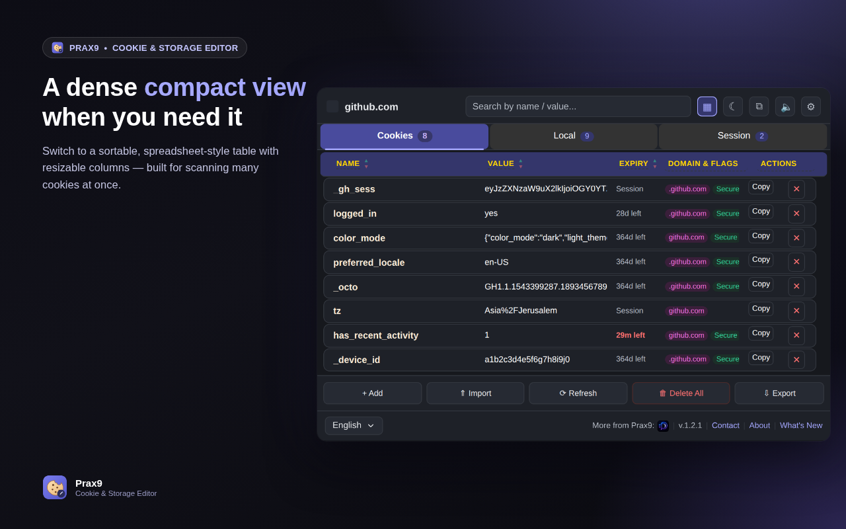846x529 pixels.
Task: Click the value 'yes' of logged_in
Action: [491, 214]
